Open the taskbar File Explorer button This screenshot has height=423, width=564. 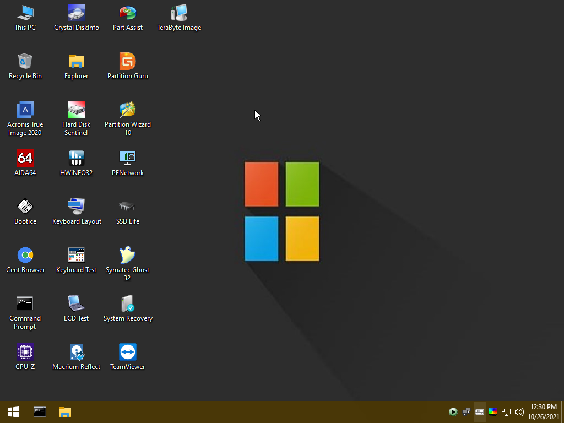click(x=65, y=412)
